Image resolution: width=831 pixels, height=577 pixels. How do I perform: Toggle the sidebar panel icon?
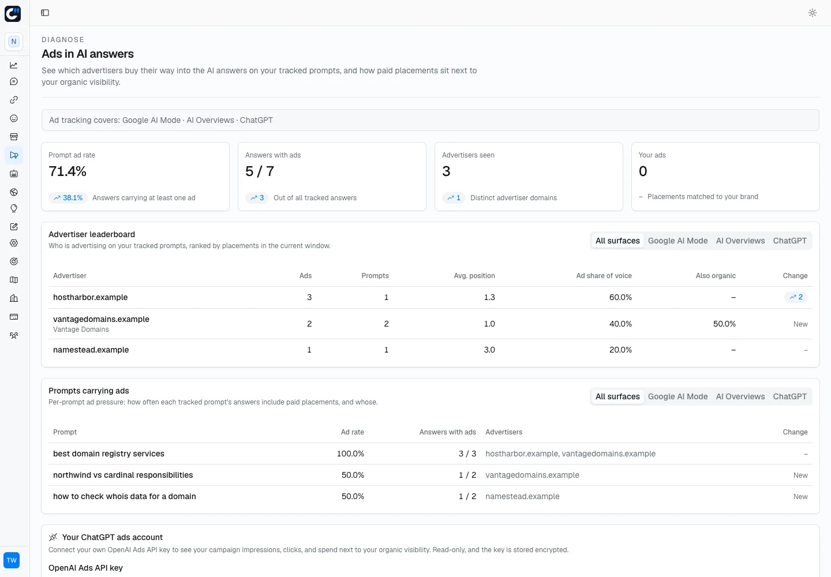(x=45, y=13)
